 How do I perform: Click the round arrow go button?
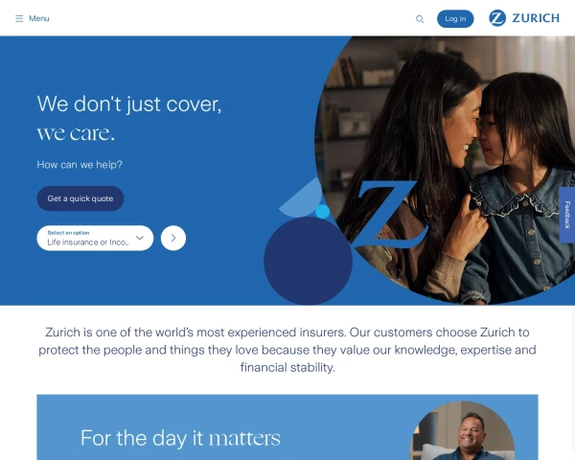173,238
